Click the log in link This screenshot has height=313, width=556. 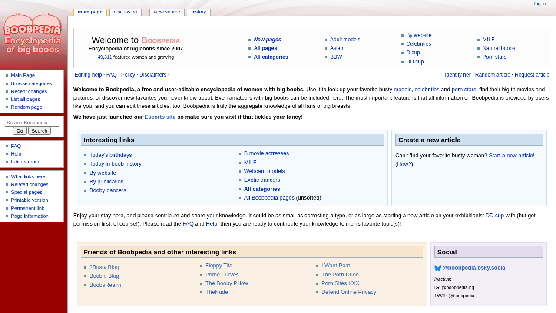tap(540, 3)
